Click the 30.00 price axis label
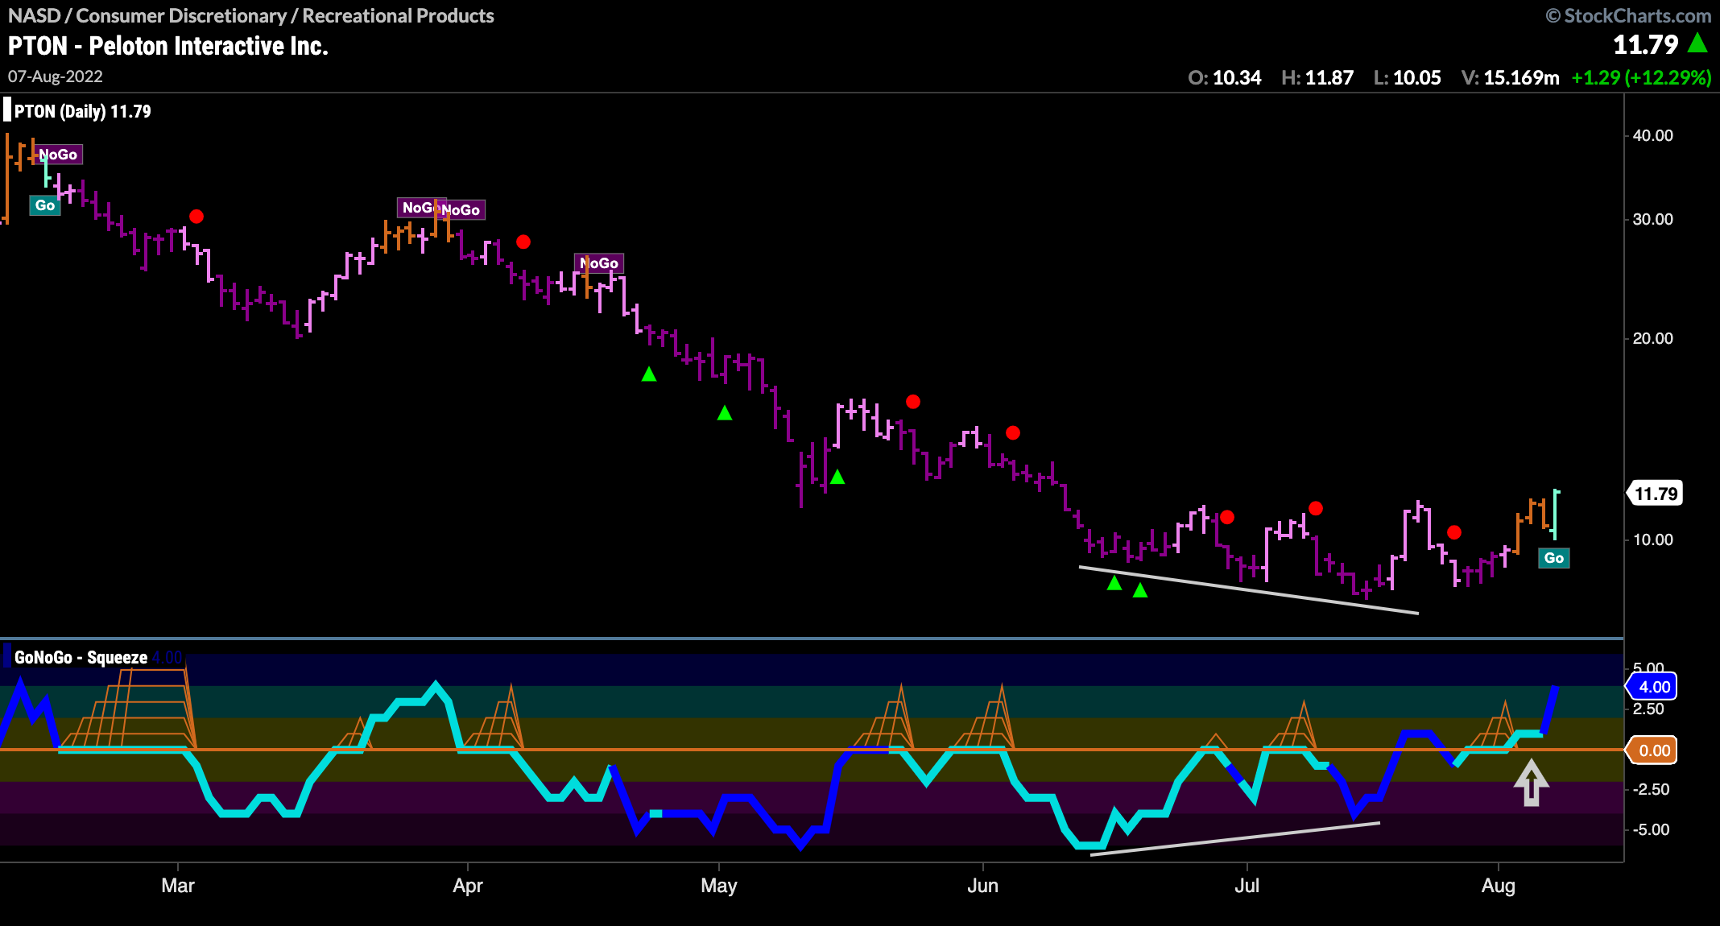 (x=1652, y=219)
